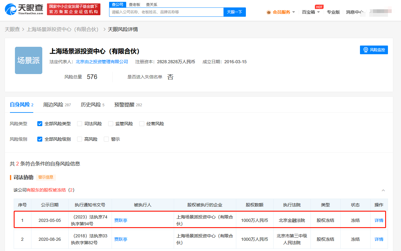Image resolution: width=401 pixels, height=251 pixels.
Task: Click the 天眼一下 search button
Action: [235, 12]
